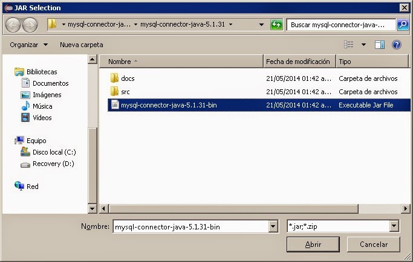This screenshot has width=413, height=262.
Task: Change view using the view icon
Action: coord(349,45)
